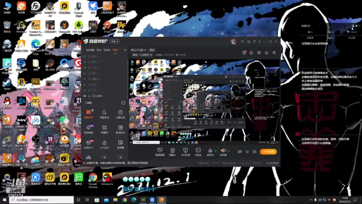Switch to the 场景 1 scene tab
This screenshot has width=362, height=204.
(115, 50)
